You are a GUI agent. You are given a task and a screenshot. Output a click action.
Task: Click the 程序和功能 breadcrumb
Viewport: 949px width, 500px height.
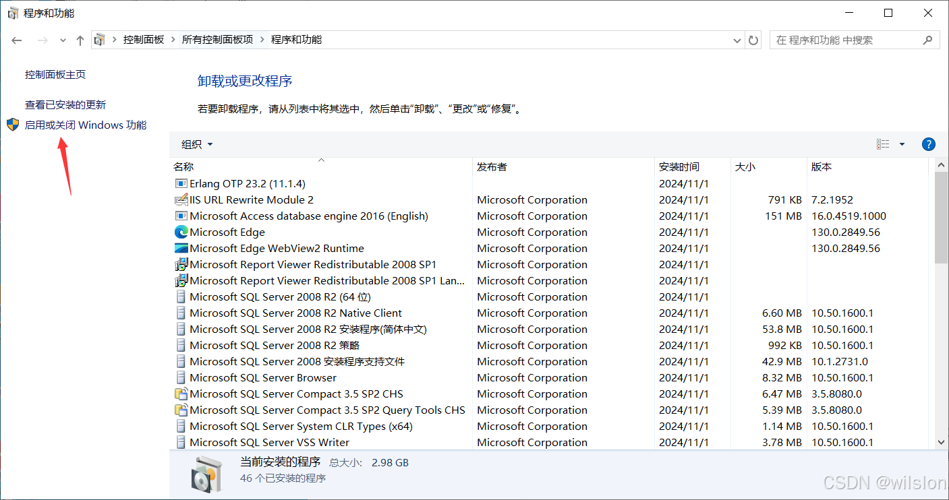pyautogui.click(x=296, y=40)
